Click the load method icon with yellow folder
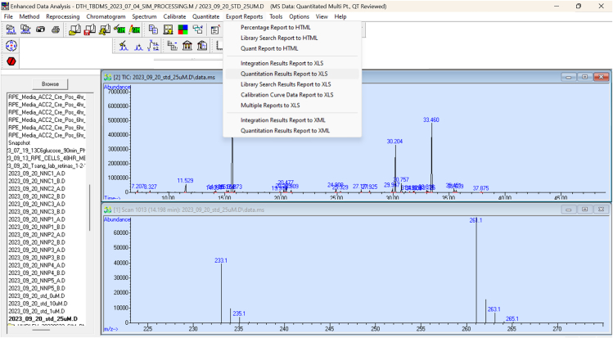Viewport: 613px width, 338px height. coord(74,29)
